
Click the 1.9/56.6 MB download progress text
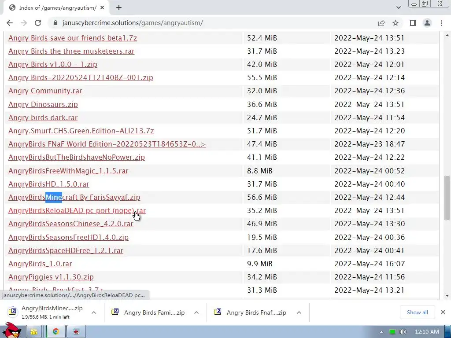(x=45, y=317)
